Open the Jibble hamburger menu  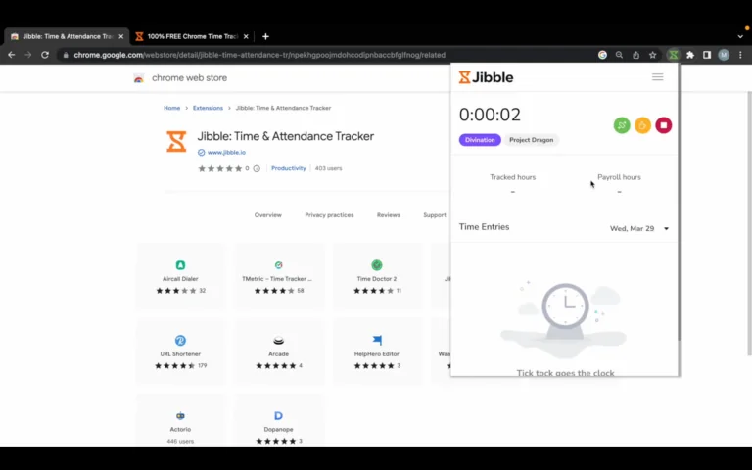click(x=658, y=77)
